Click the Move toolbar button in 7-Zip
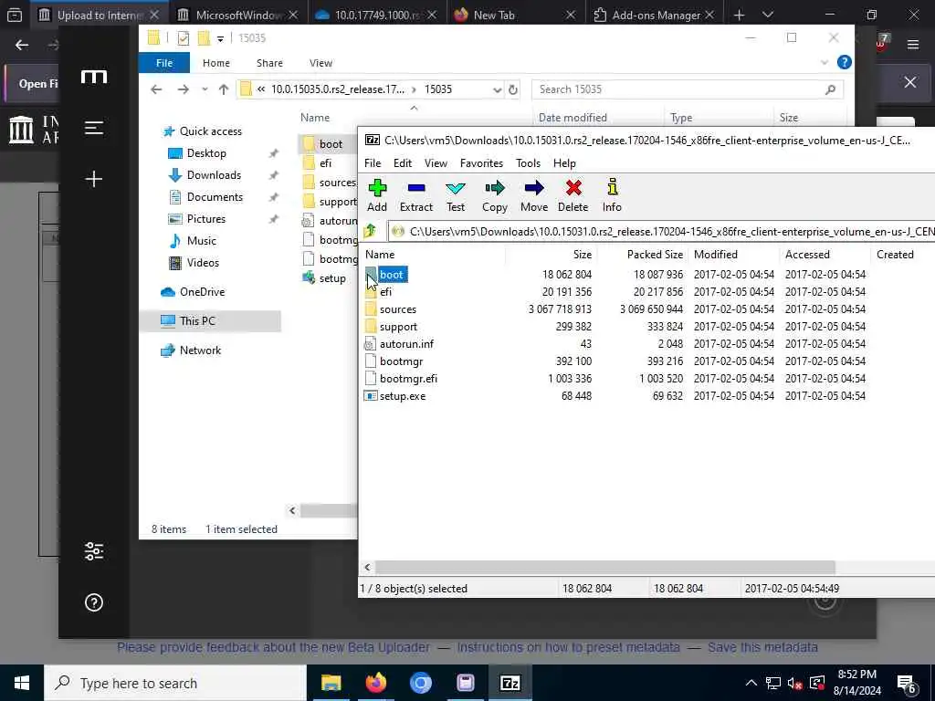The width and height of the screenshot is (935, 701). tap(533, 195)
